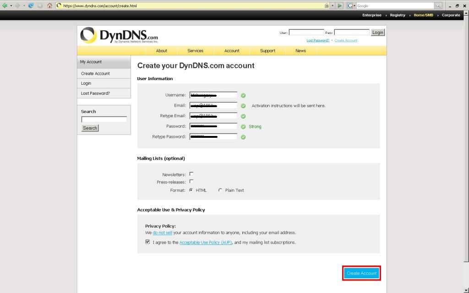The height and width of the screenshot is (293, 469).
Task: Submit the form with the blue Create Account button
Action: pyautogui.click(x=362, y=273)
